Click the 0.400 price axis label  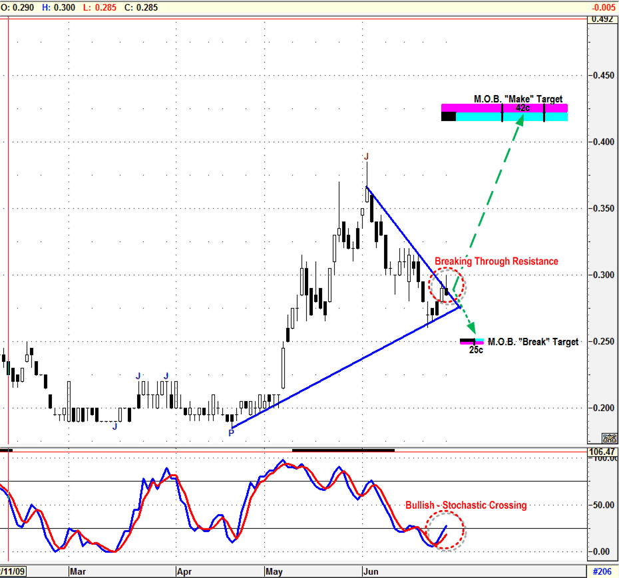(x=604, y=142)
